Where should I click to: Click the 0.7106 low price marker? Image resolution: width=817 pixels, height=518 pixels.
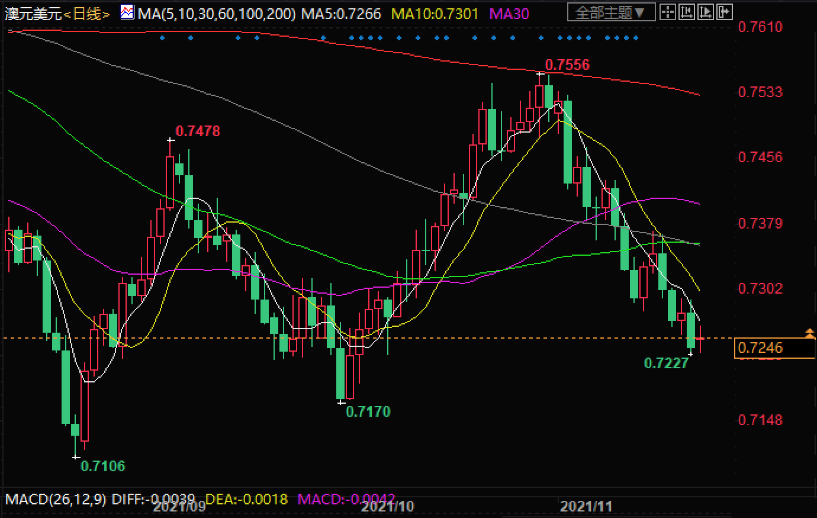[x=102, y=466]
